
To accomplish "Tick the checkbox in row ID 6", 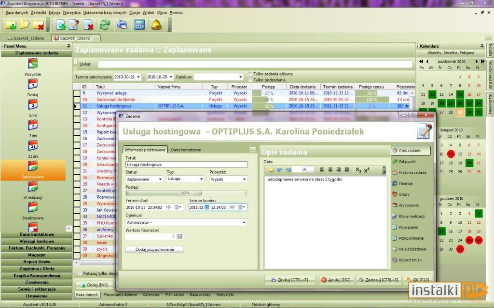I will 77,93.
